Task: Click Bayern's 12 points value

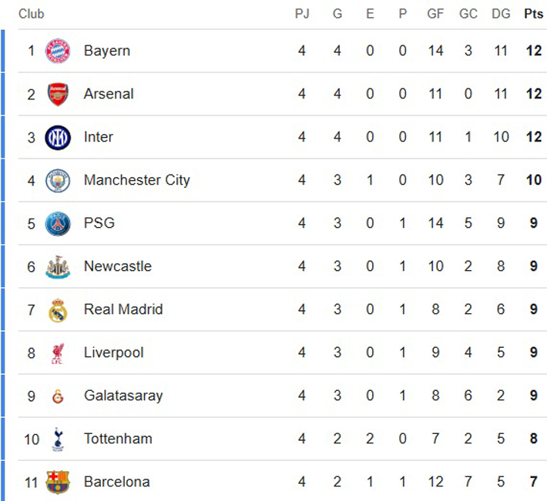Action: coord(532,51)
